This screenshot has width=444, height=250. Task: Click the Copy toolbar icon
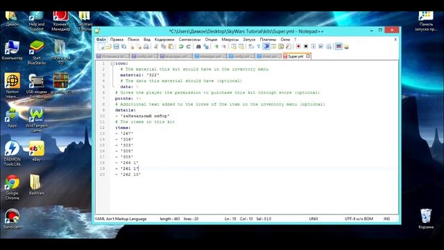[164, 47]
